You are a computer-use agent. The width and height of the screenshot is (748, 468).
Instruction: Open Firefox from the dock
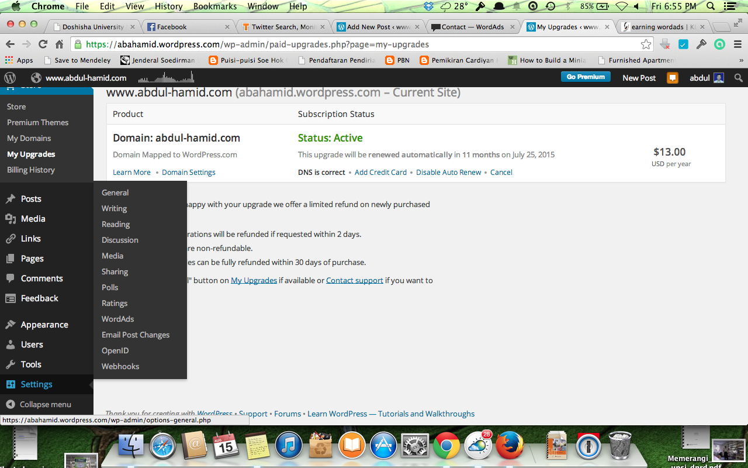click(x=510, y=446)
